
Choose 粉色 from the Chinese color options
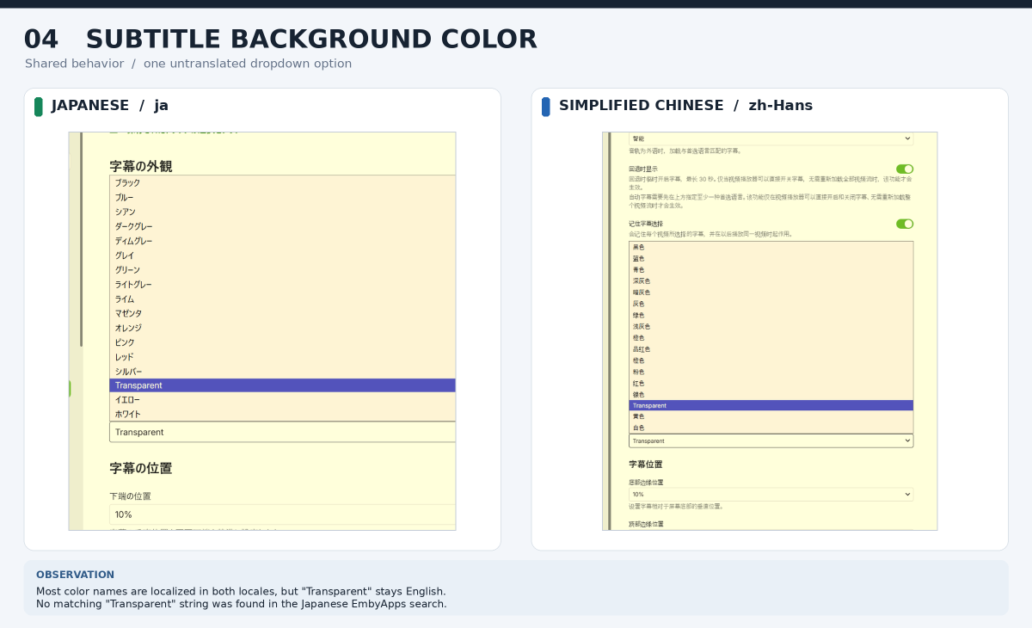(x=771, y=372)
